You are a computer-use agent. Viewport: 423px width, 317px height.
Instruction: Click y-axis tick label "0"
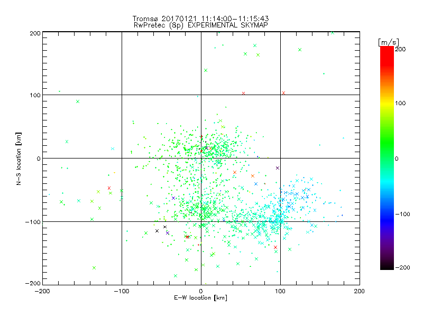pyautogui.click(x=39, y=158)
